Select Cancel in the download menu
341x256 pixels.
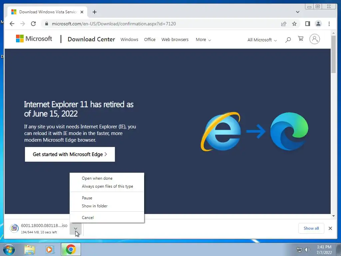(107, 217)
